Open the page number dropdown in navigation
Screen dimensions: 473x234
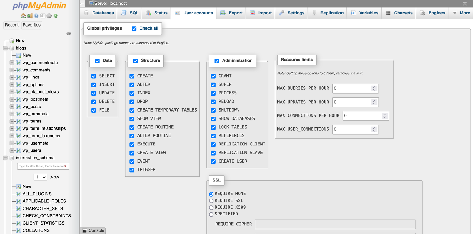click(x=41, y=177)
